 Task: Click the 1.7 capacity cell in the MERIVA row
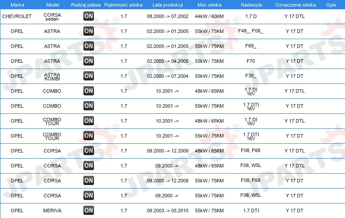pyautogui.click(x=124, y=211)
